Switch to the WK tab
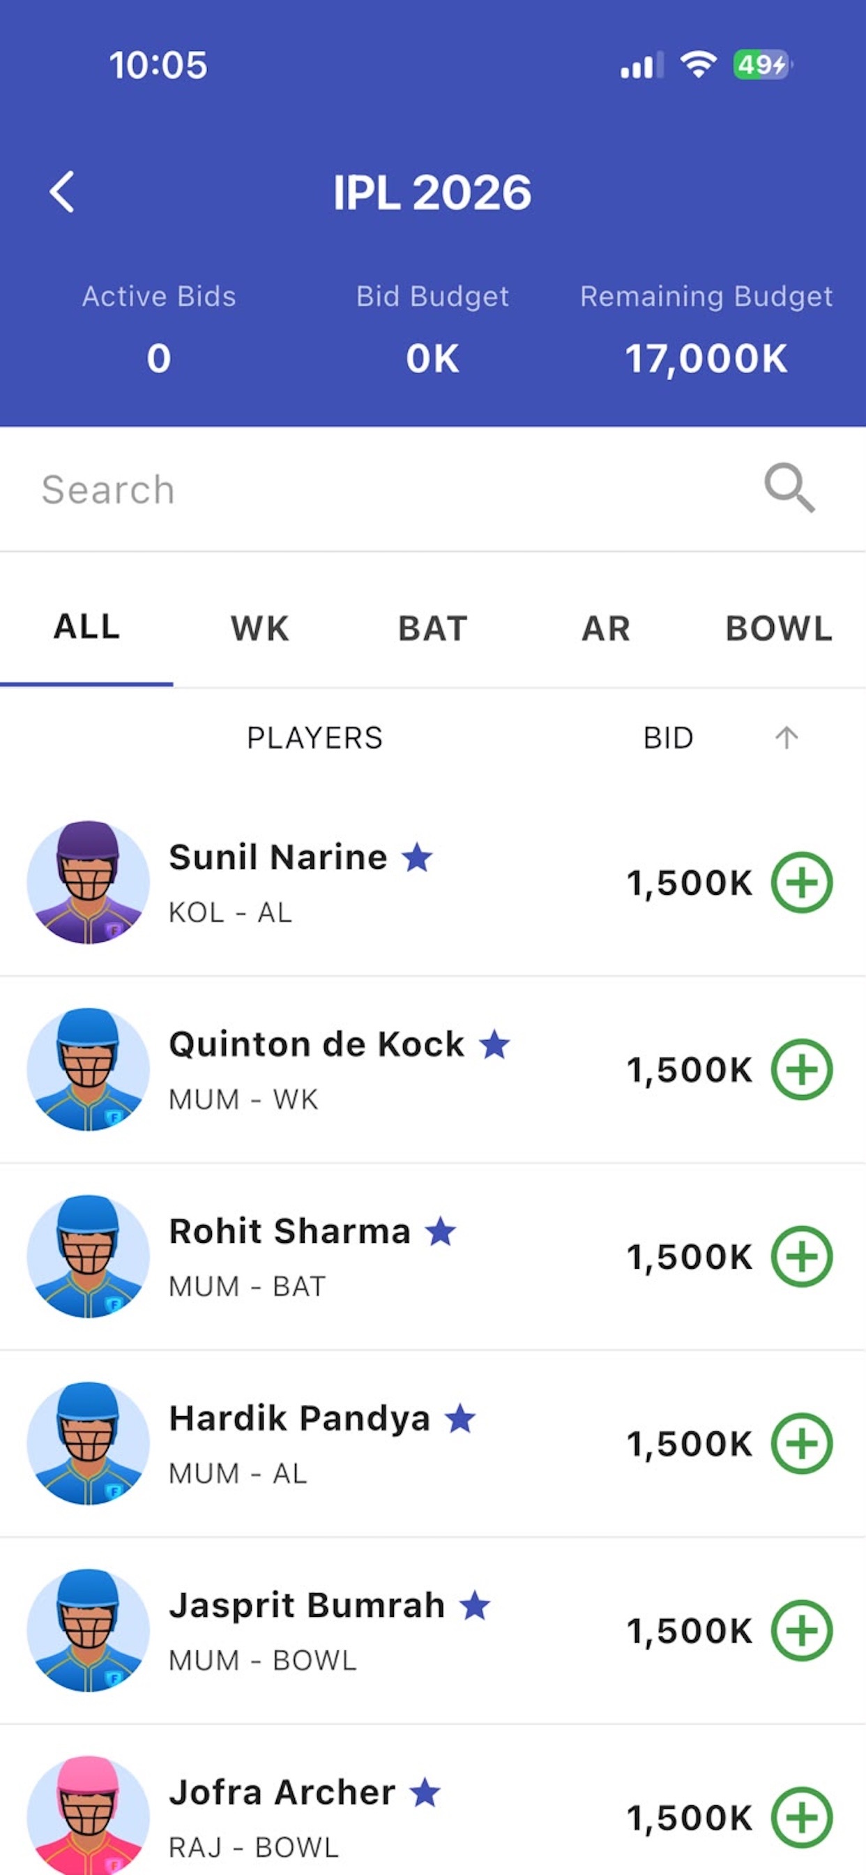This screenshot has height=1875, width=866. click(x=260, y=628)
